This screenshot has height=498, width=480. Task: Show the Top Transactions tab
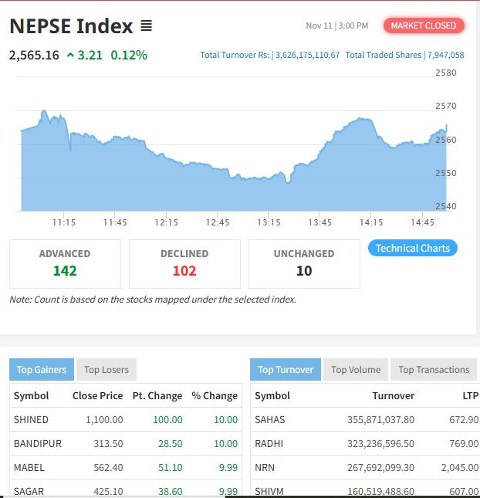coord(434,370)
